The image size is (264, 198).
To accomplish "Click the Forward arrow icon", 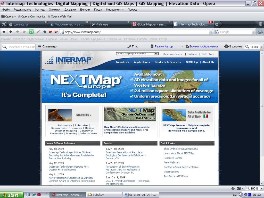I will pyautogui.click(x=18, y=32).
